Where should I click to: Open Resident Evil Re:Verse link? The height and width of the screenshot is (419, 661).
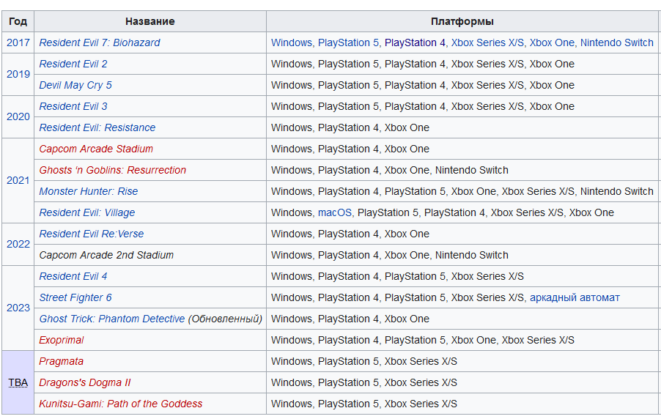coord(92,234)
